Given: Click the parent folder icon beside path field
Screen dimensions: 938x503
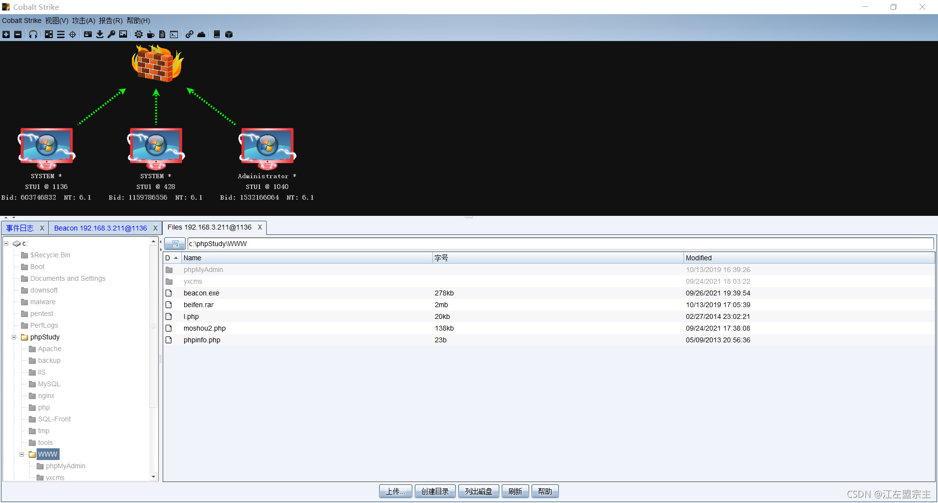Looking at the screenshot, I should tap(175, 244).
